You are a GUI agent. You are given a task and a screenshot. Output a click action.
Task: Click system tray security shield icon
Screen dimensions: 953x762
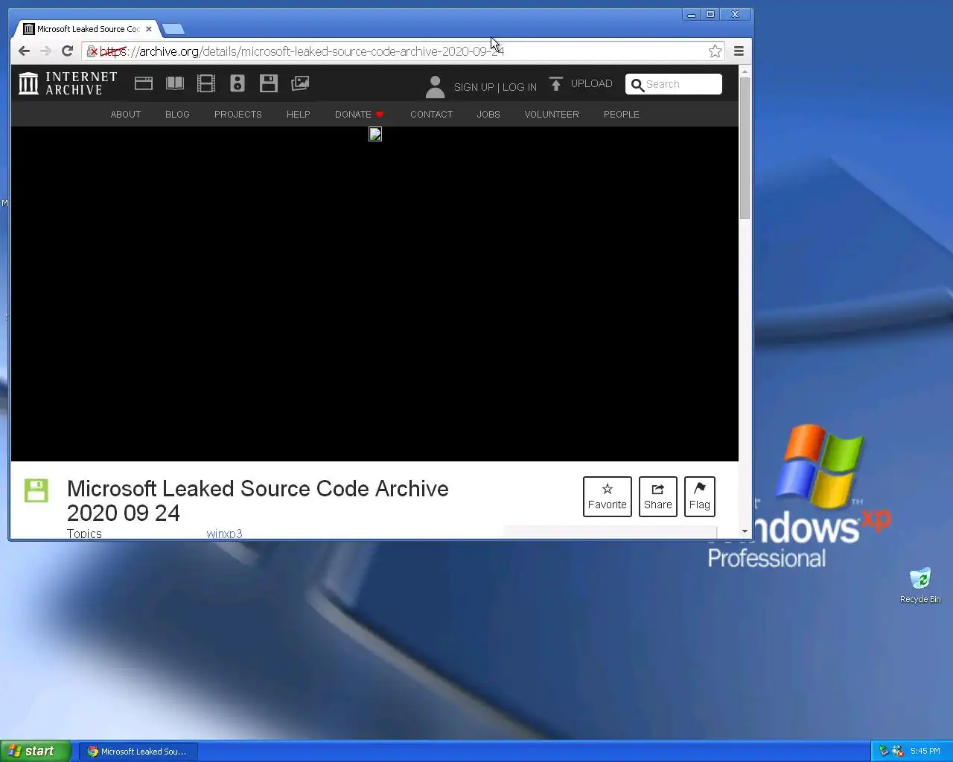pyautogui.click(x=898, y=751)
